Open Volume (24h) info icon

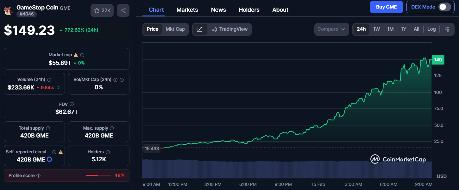(49, 80)
